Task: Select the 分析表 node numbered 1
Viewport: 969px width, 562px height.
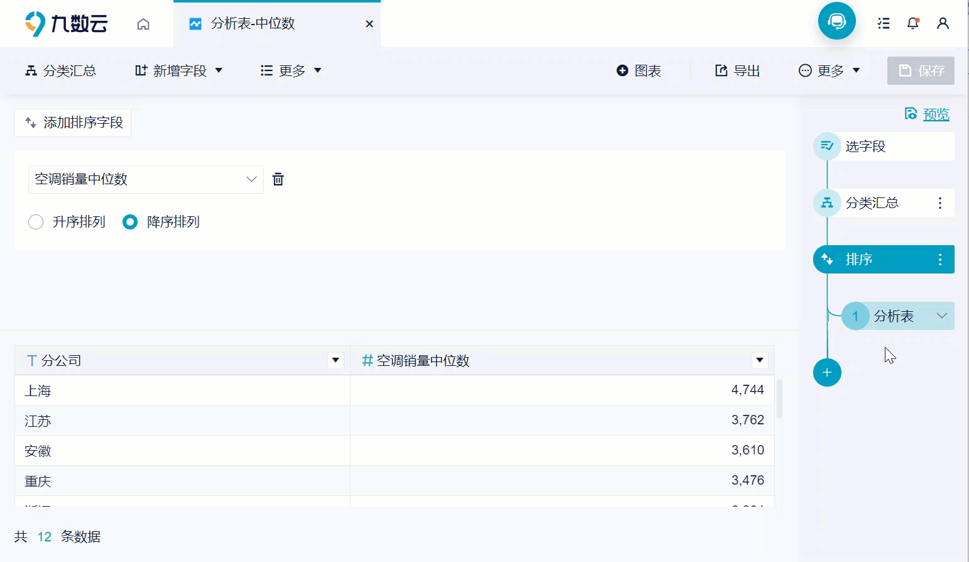Action: (x=897, y=316)
